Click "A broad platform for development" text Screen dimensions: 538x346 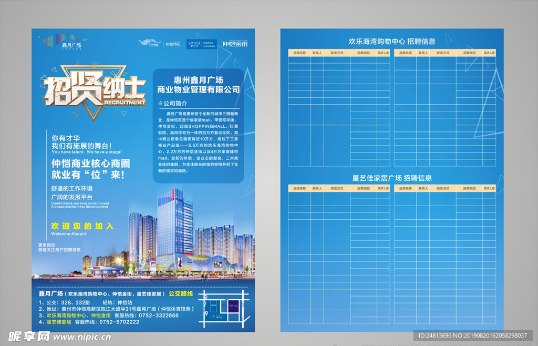pyautogui.click(x=80, y=207)
